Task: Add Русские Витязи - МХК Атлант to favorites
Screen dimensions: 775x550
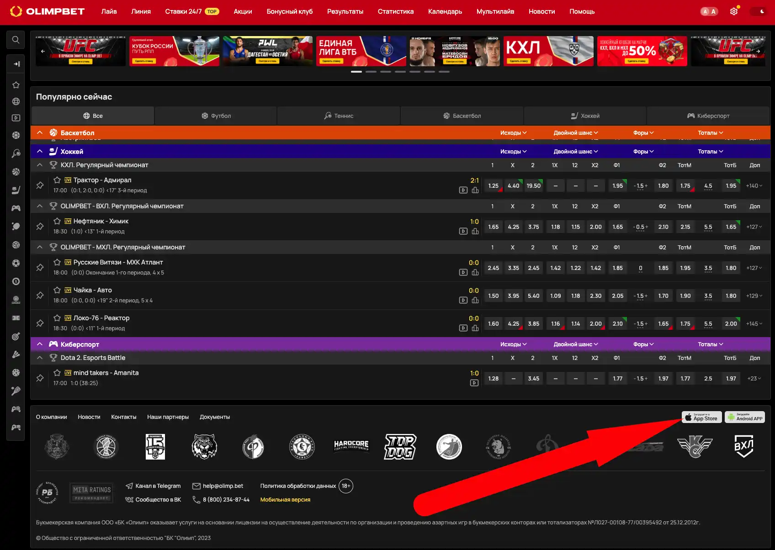Action: point(57,262)
